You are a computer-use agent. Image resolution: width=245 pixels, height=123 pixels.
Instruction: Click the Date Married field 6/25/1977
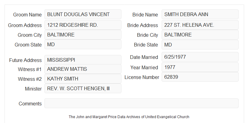[x=200, y=57]
